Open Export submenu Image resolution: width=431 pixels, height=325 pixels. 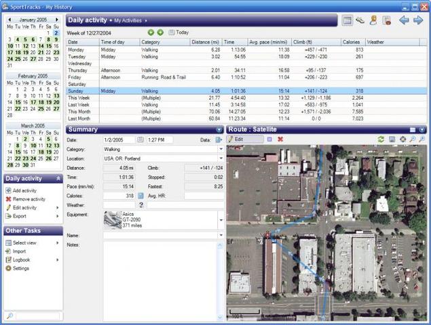click(32, 216)
